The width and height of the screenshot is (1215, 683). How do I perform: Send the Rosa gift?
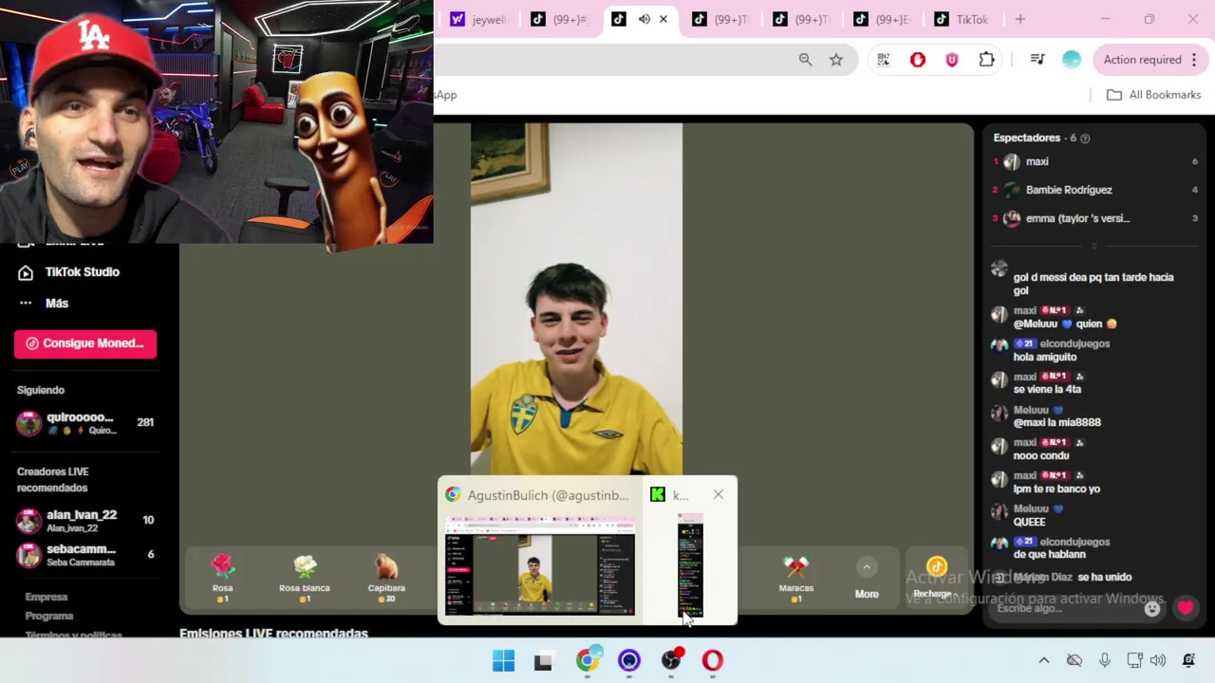(222, 579)
